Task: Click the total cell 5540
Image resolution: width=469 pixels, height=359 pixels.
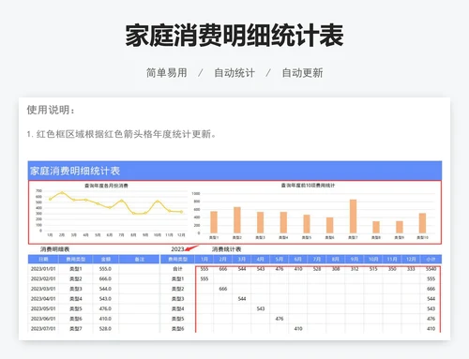Action: pyautogui.click(x=431, y=269)
